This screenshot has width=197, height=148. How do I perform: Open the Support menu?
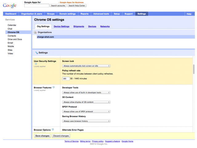point(129,14)
